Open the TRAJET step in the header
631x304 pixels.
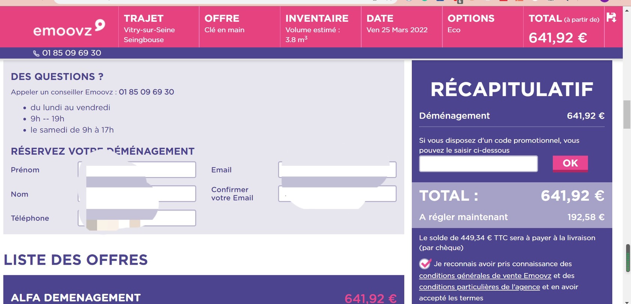coord(158,27)
